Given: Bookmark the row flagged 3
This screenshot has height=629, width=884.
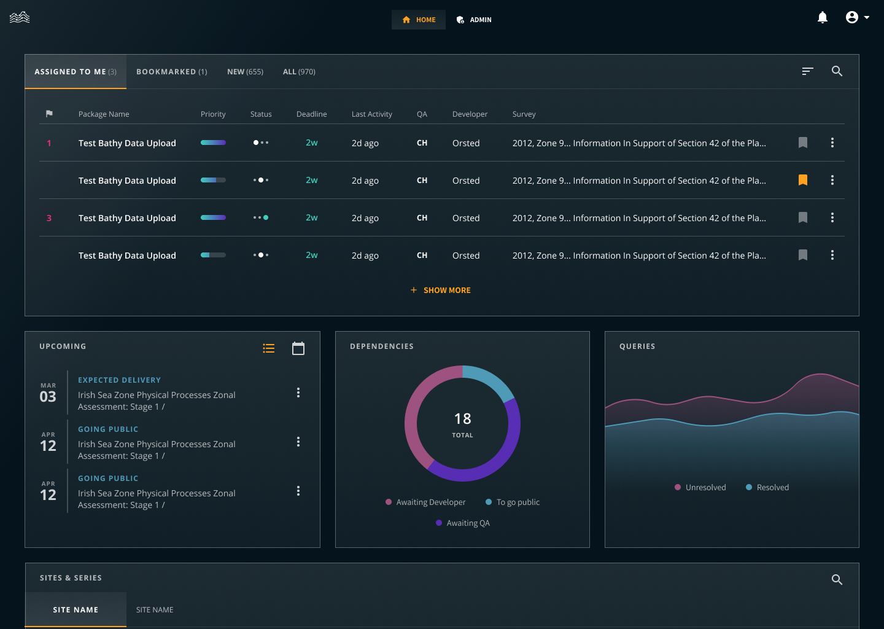Looking at the screenshot, I should 802,217.
